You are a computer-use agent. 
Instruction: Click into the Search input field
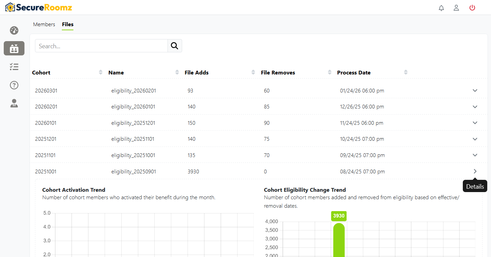(101, 46)
